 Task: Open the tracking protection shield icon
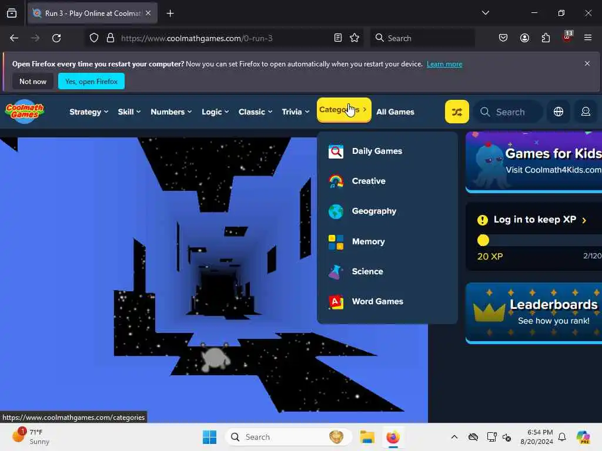tap(93, 38)
